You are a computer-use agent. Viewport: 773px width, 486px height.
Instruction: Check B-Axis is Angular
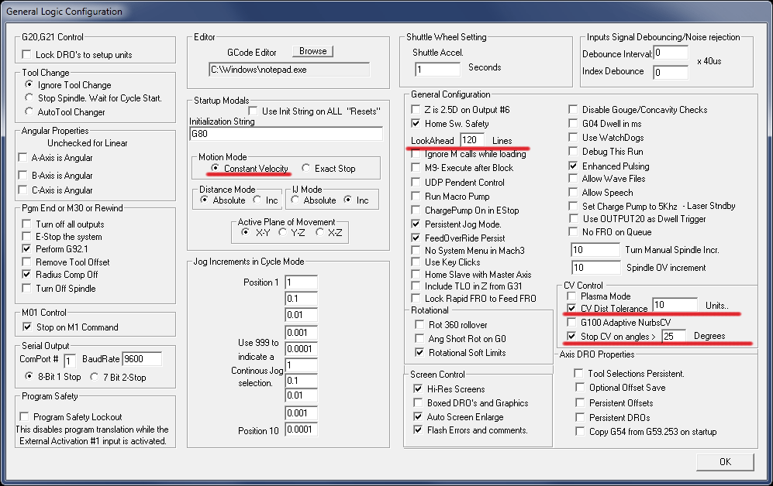point(22,175)
